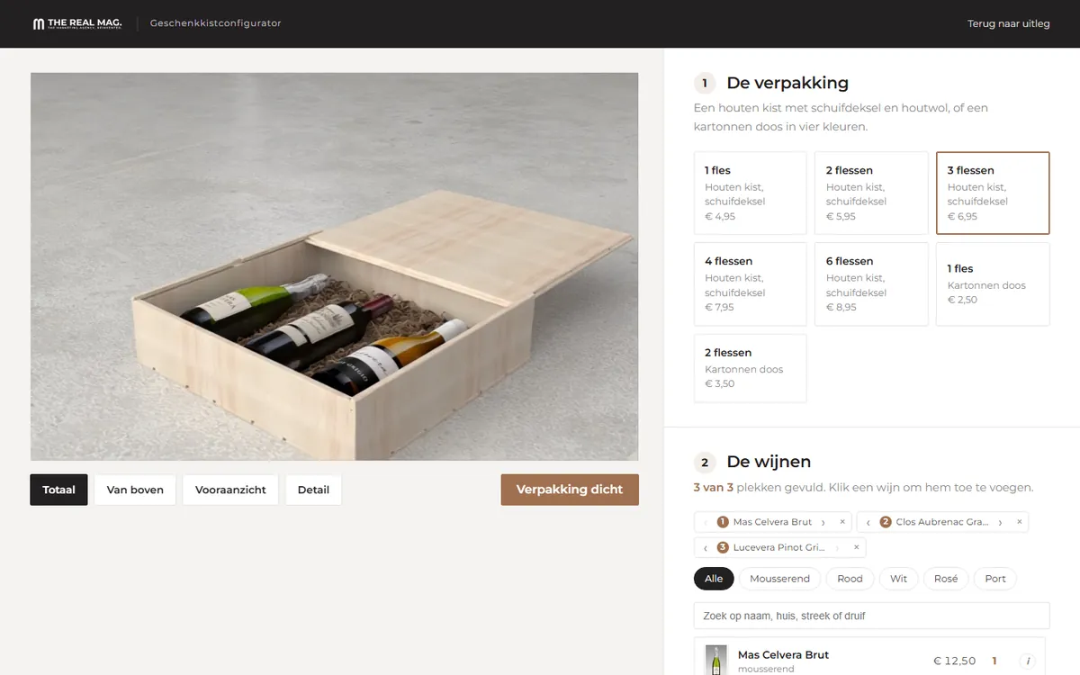Select 4 flessen houten kist packaging

pyautogui.click(x=750, y=283)
